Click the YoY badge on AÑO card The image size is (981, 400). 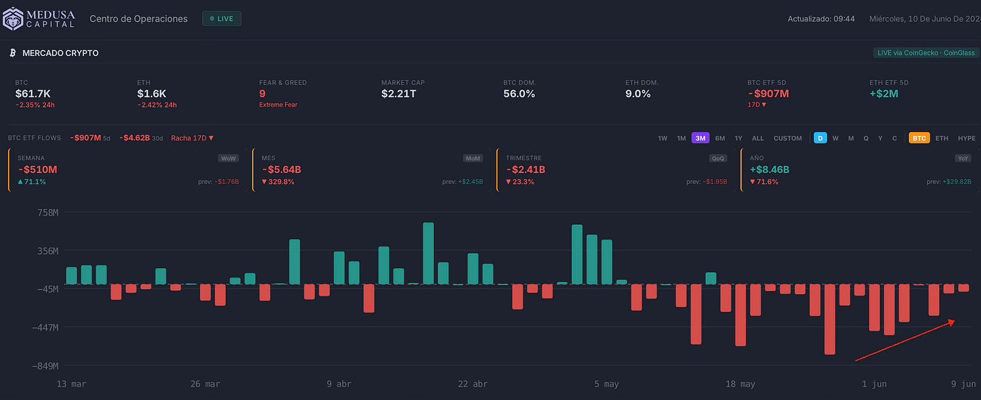[x=963, y=158]
